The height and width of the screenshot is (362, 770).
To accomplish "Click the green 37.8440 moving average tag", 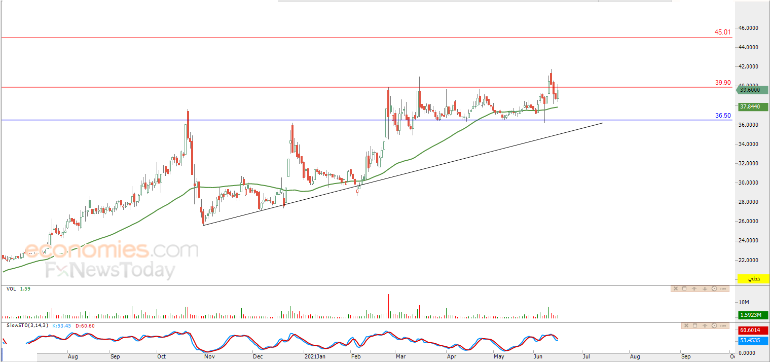I will coord(753,107).
